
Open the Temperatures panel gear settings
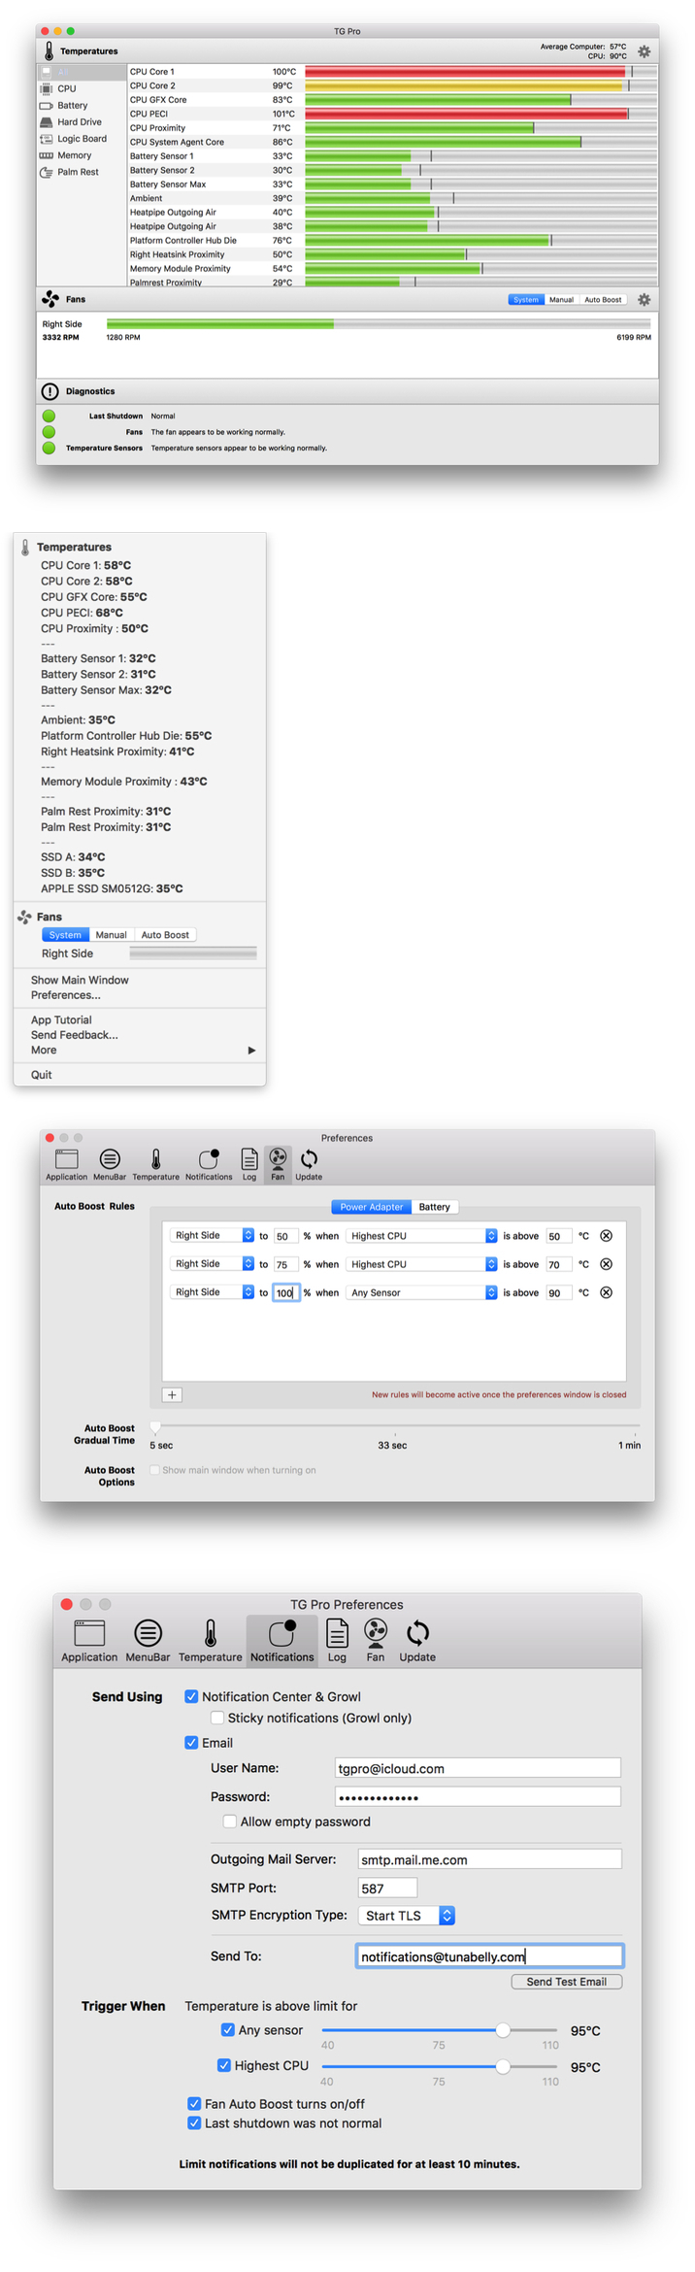tap(644, 51)
